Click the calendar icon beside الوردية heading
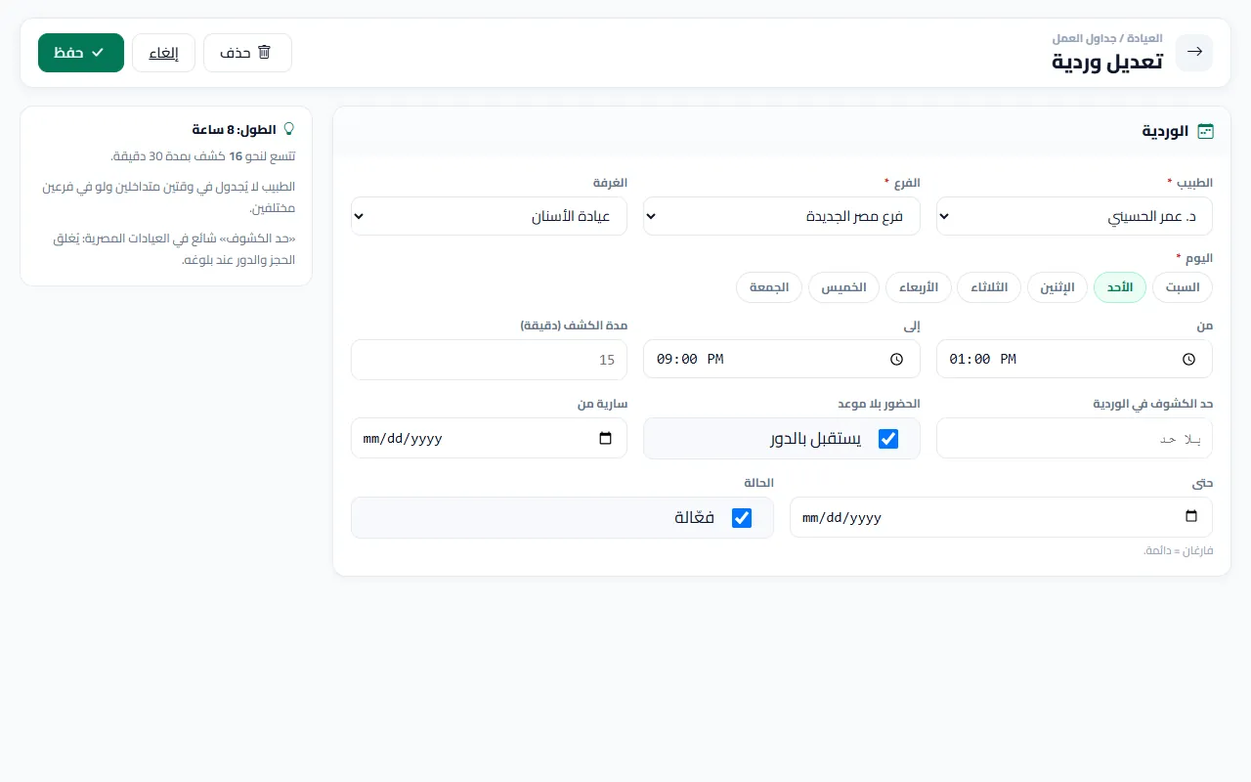Viewport: 1251px width, 782px height. [x=1206, y=131]
